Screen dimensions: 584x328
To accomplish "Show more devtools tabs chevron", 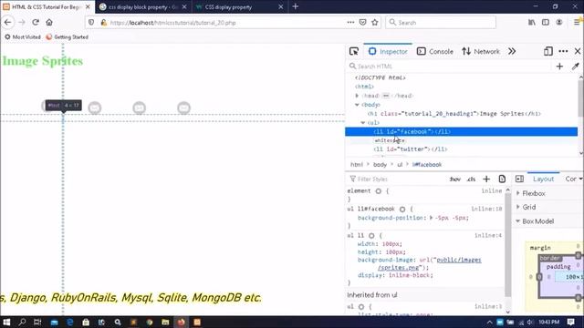I will [512, 51].
